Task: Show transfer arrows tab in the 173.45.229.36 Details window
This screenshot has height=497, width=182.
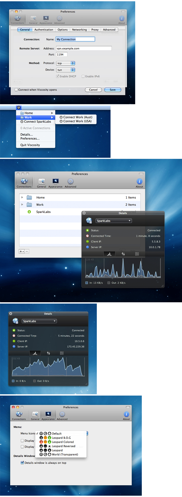Action: pyautogui.click(x=48, y=353)
